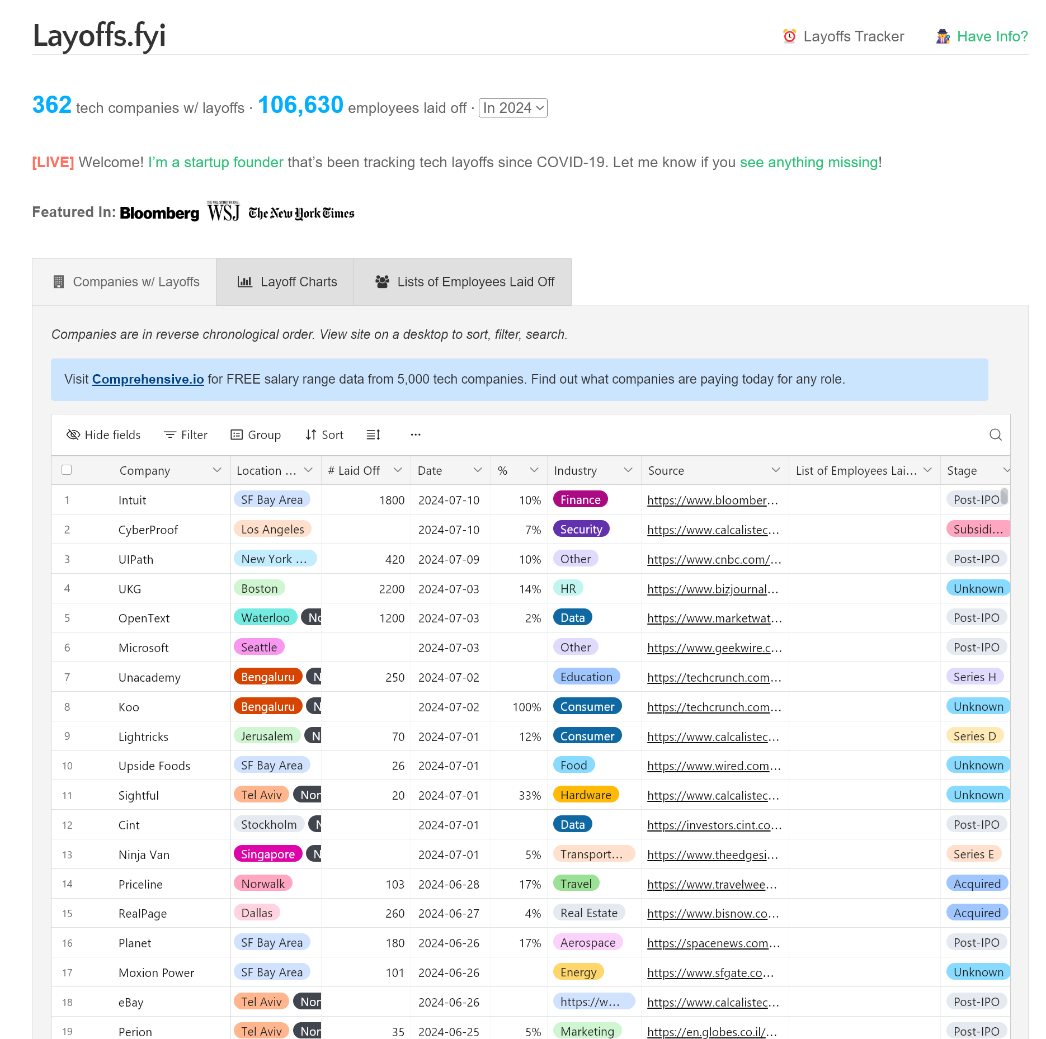Open the three-dot more options menu
Screen dimensions: 1046x1039
tap(416, 435)
